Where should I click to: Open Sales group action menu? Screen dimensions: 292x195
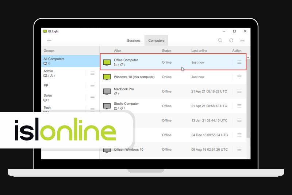(92, 97)
